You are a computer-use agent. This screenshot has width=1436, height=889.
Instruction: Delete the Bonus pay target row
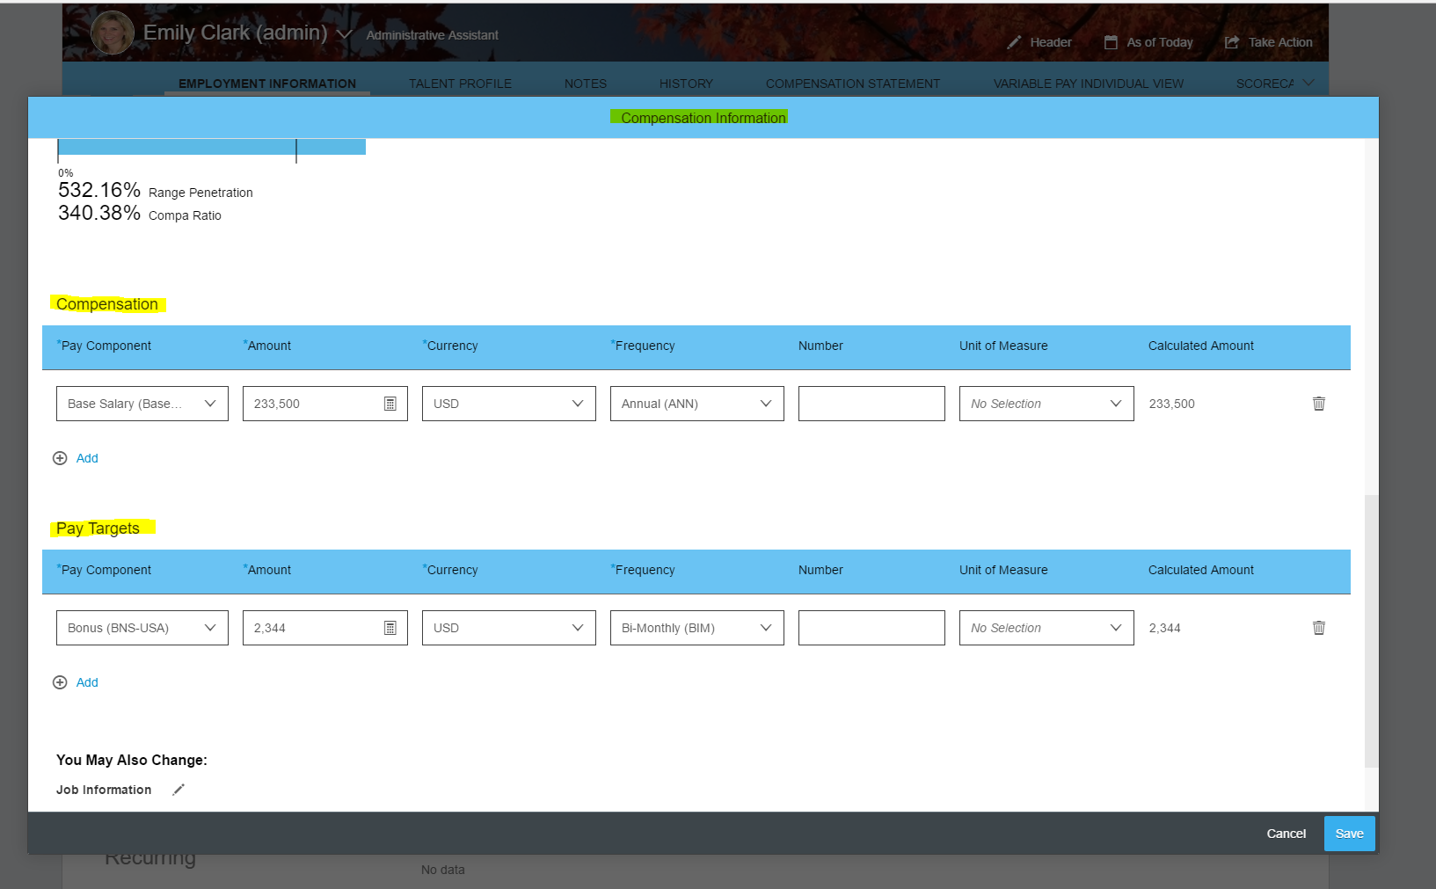(1318, 628)
